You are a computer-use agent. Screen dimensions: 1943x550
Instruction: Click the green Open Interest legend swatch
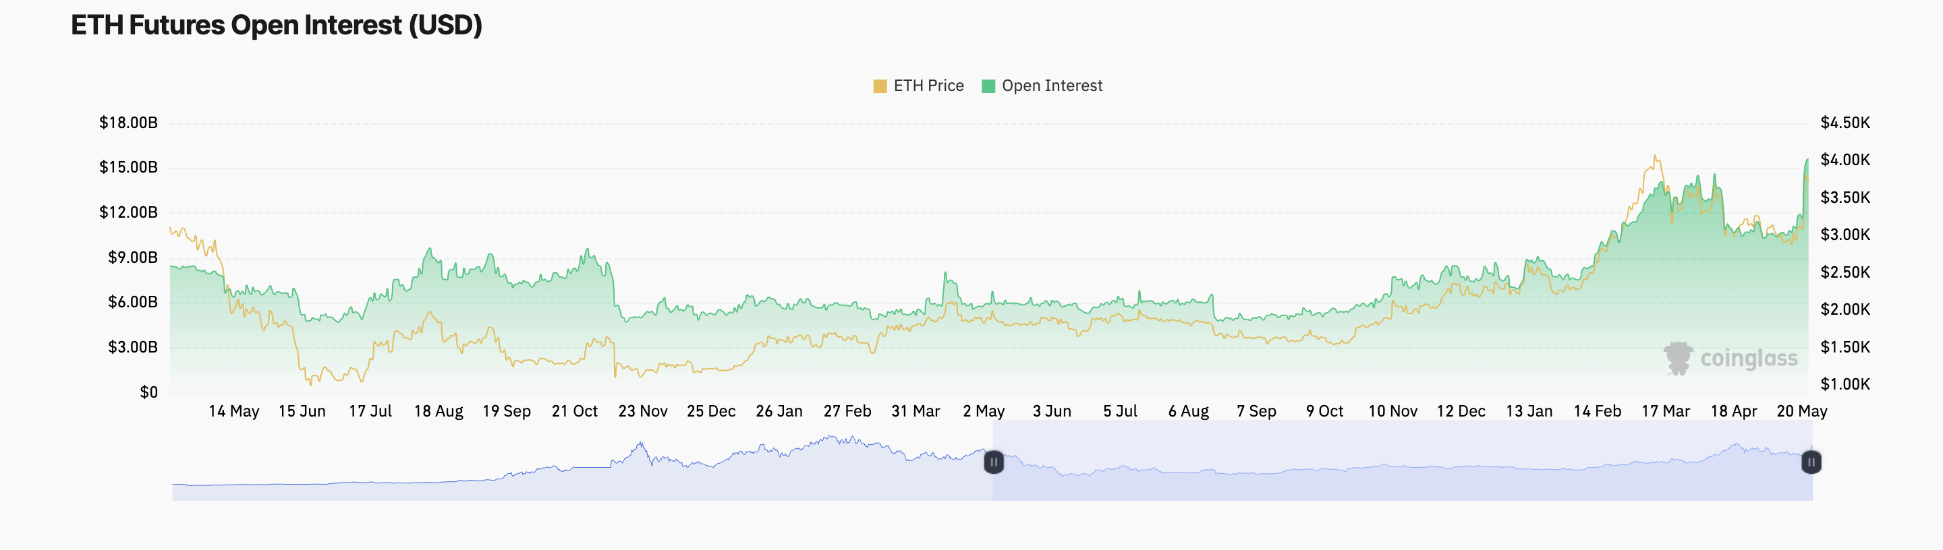click(988, 87)
